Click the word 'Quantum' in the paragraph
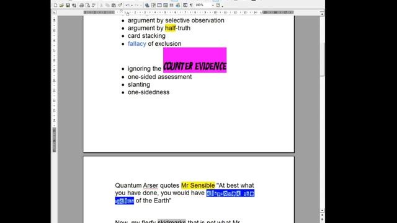Image resolution: width=397 pixels, height=223 pixels. (x=128, y=185)
